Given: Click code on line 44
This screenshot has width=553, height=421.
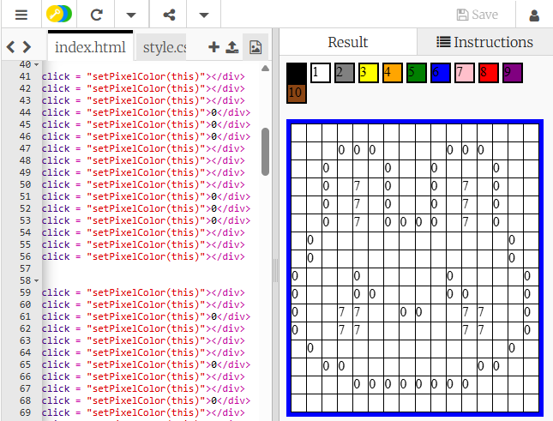Looking at the screenshot, I should click(x=146, y=112).
